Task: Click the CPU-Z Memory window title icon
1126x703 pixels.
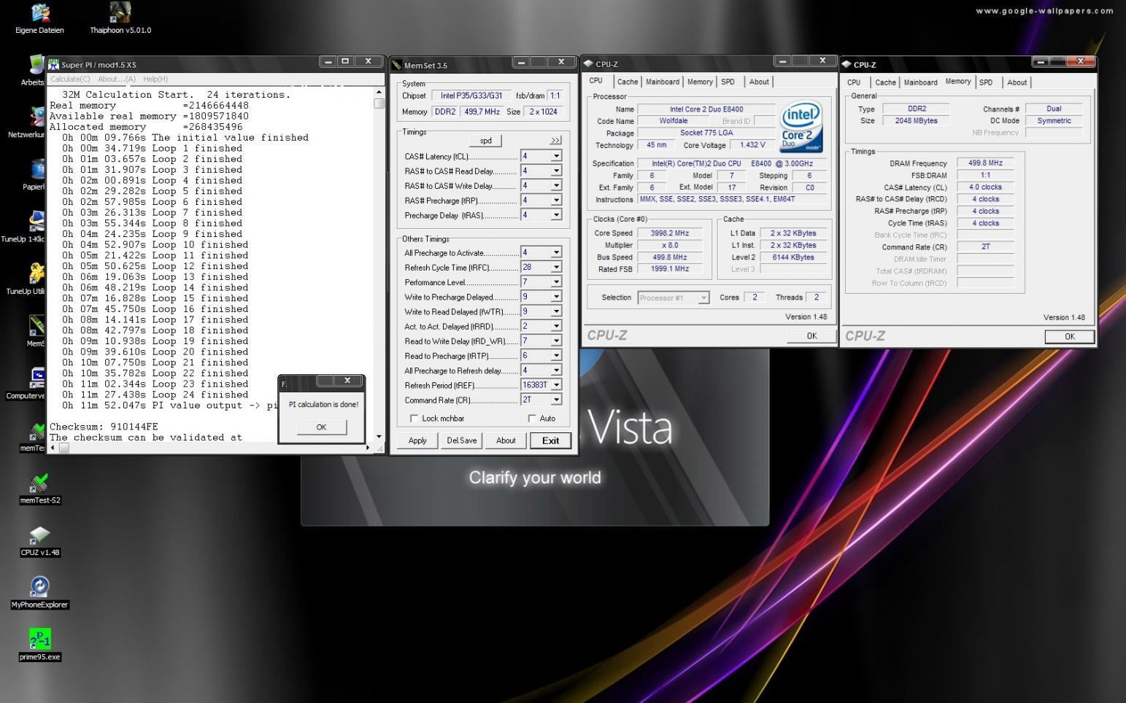Action: click(x=847, y=64)
